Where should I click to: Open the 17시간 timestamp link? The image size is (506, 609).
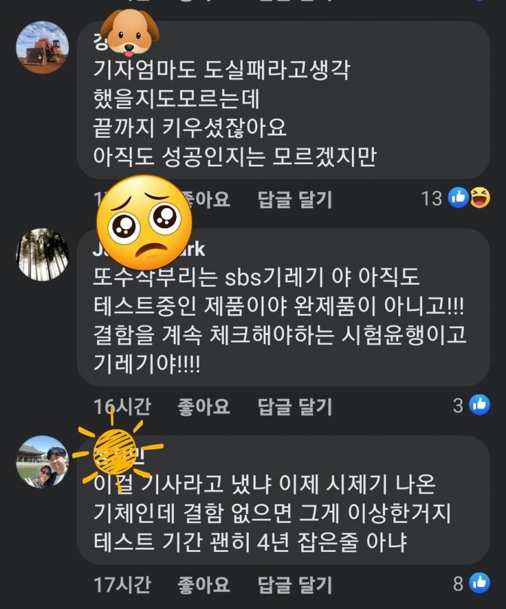pyautogui.click(x=122, y=584)
